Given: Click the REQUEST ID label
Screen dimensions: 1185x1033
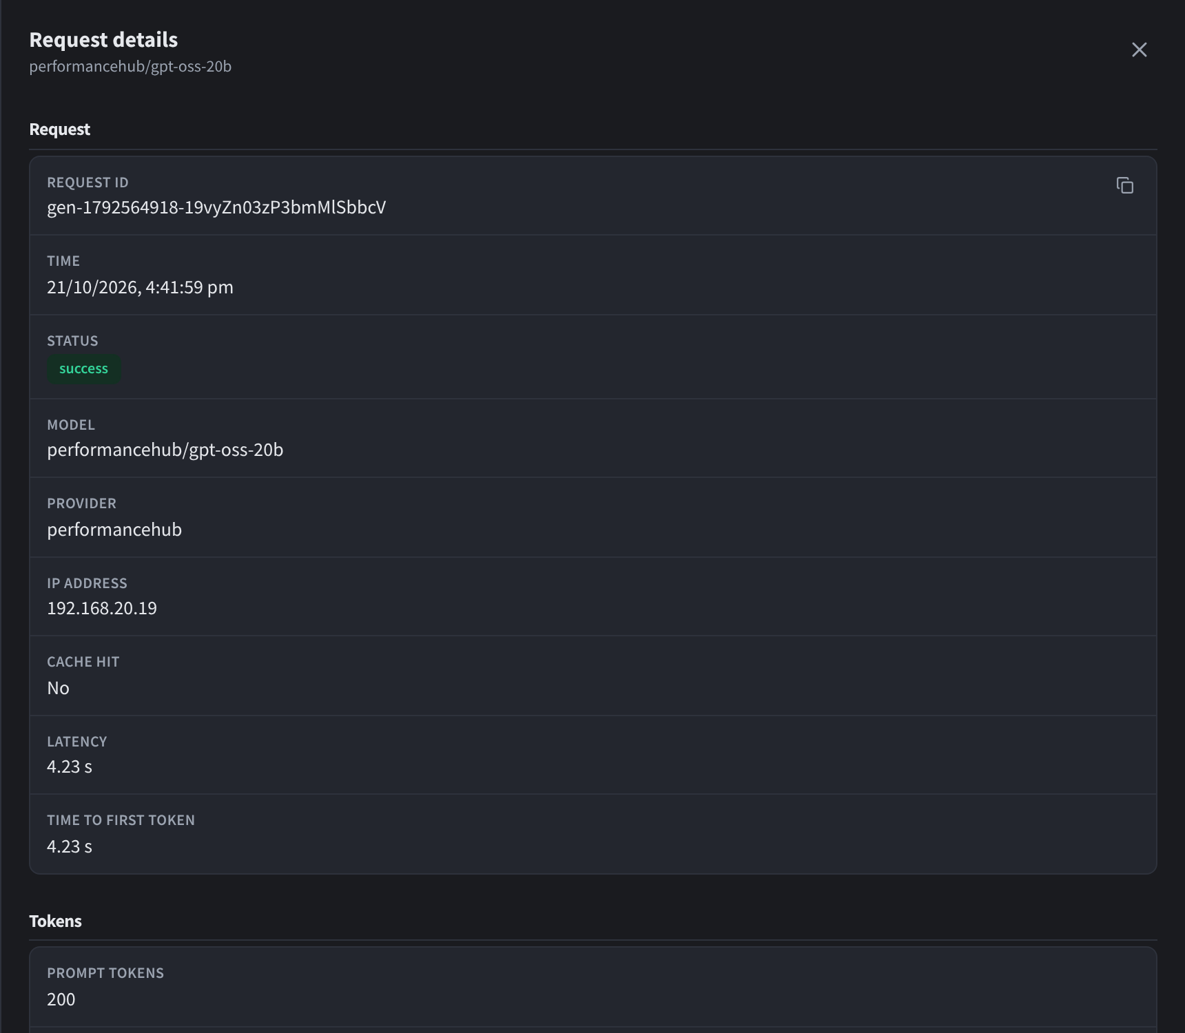Looking at the screenshot, I should coord(87,182).
